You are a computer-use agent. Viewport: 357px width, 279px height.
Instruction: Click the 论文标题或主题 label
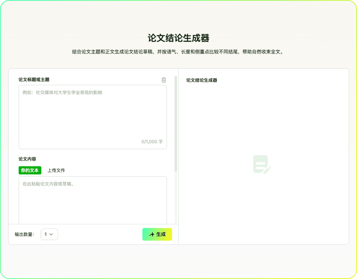[x=34, y=79]
